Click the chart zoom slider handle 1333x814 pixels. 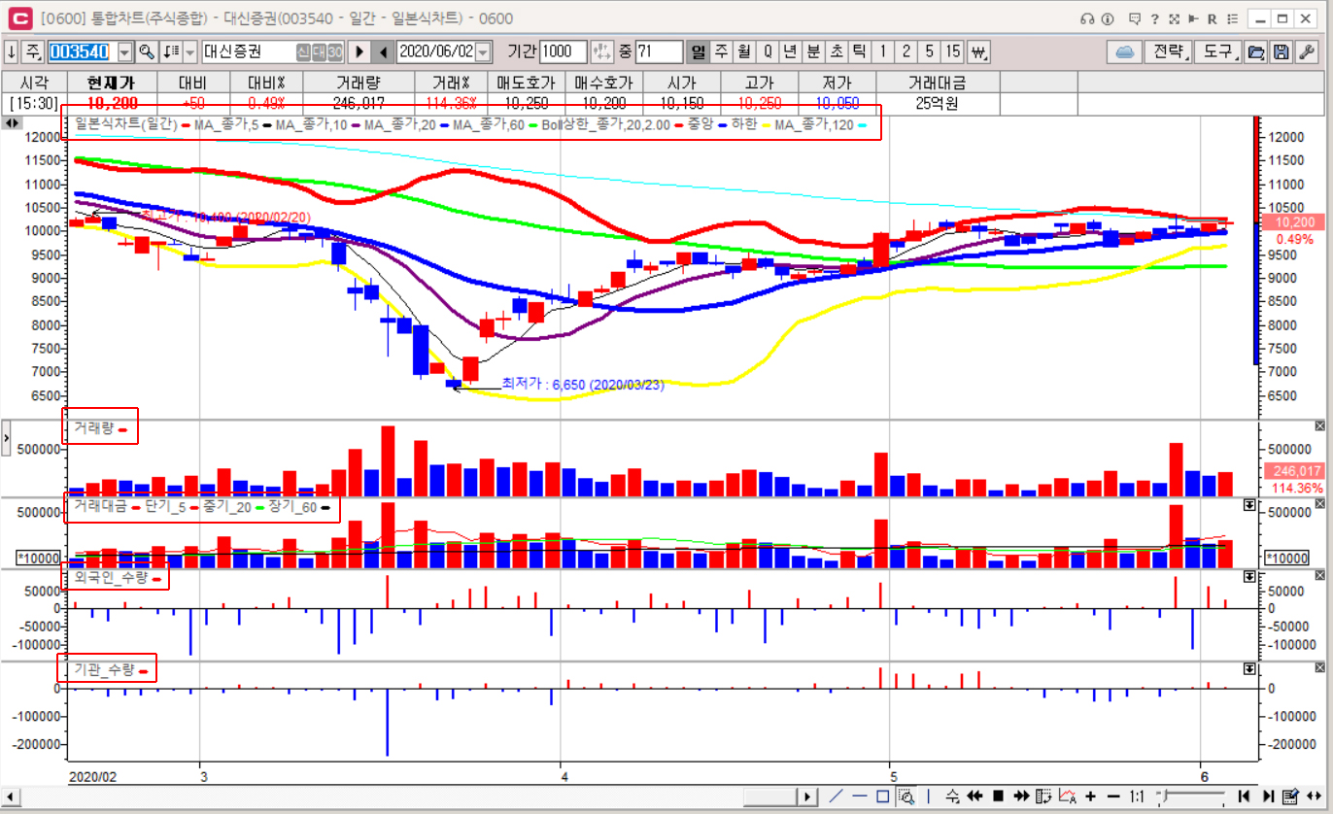[1164, 797]
